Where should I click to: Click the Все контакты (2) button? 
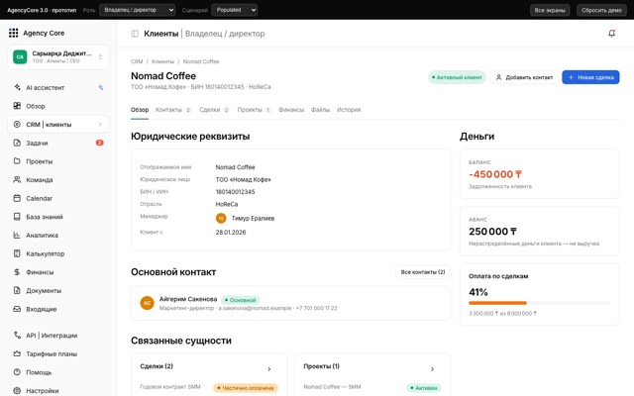tap(423, 272)
